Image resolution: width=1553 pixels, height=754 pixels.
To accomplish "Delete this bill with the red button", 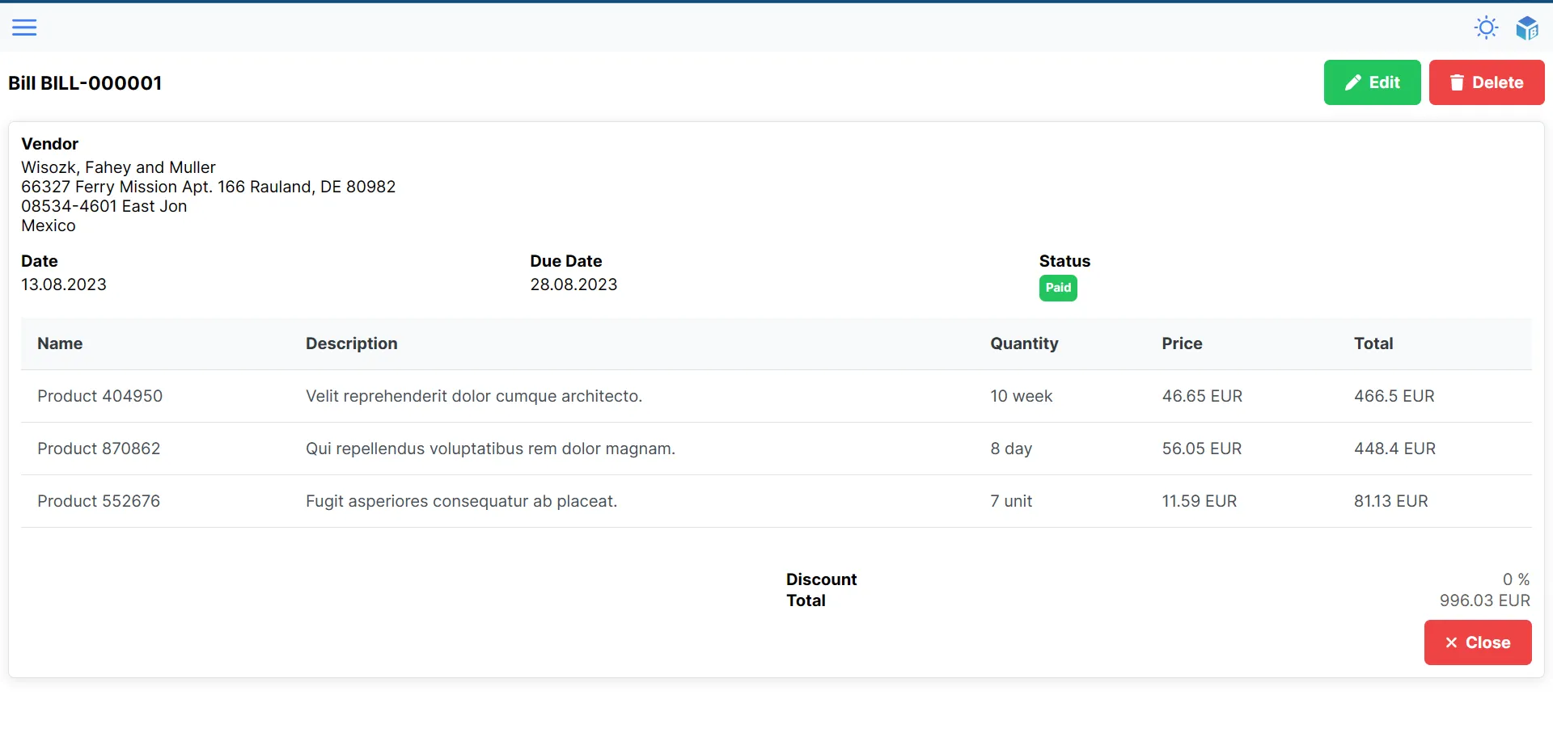I will [x=1486, y=82].
